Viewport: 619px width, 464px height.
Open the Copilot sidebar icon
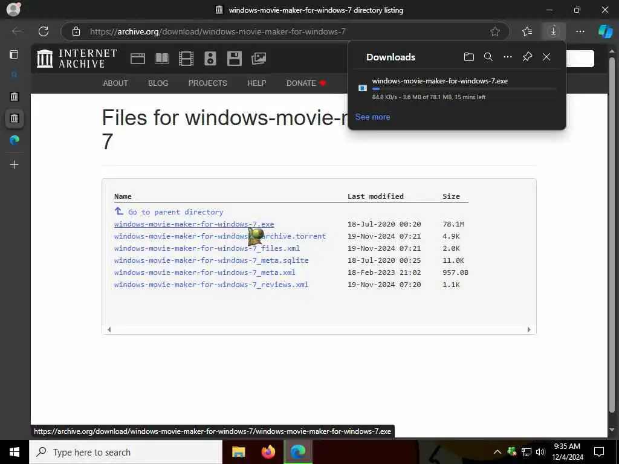606,31
